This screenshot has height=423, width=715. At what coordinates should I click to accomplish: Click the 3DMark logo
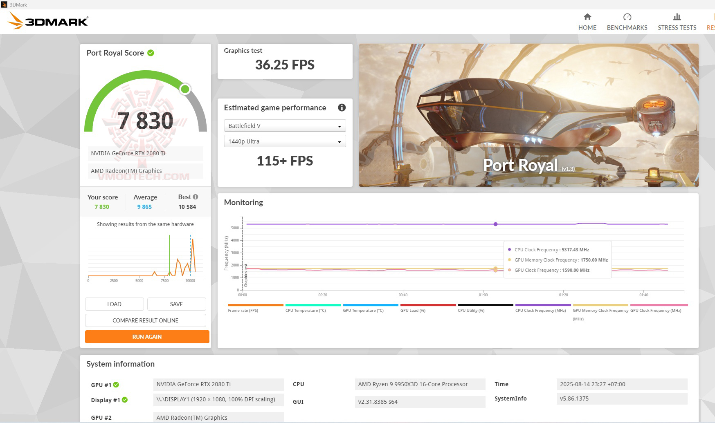[47, 21]
